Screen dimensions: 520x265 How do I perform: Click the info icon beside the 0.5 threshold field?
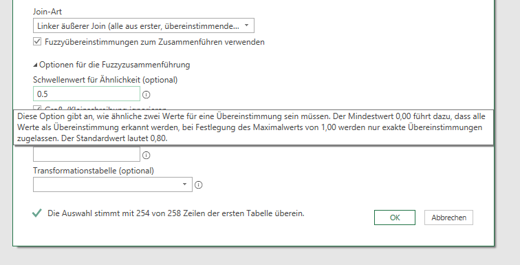tap(147, 95)
